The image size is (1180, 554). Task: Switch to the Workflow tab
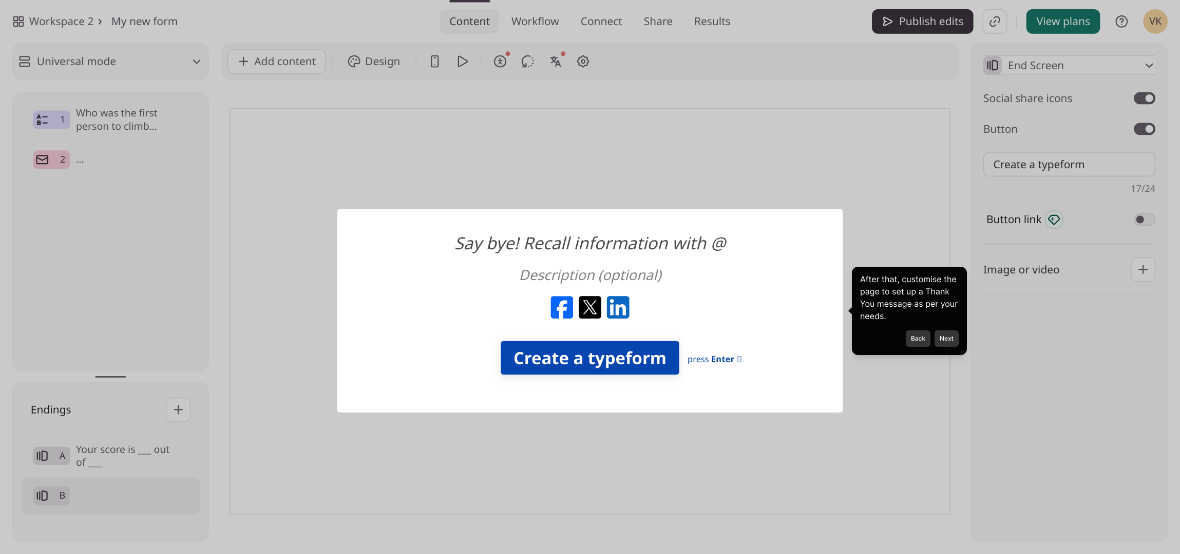coord(535,22)
